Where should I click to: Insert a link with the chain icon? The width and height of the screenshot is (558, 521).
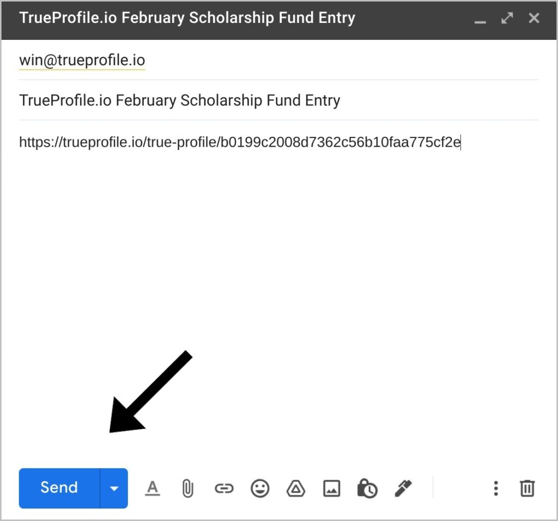224,488
